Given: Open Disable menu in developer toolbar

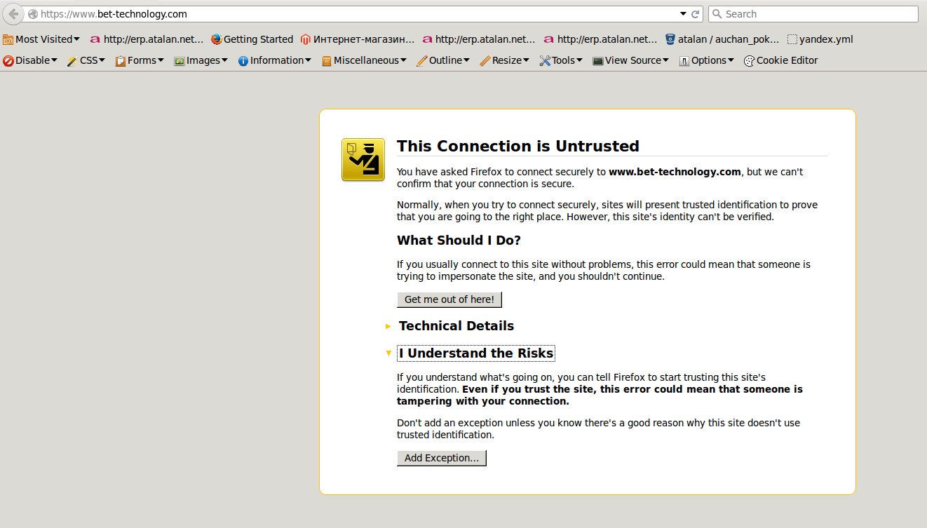Looking at the screenshot, I should tap(30, 60).
